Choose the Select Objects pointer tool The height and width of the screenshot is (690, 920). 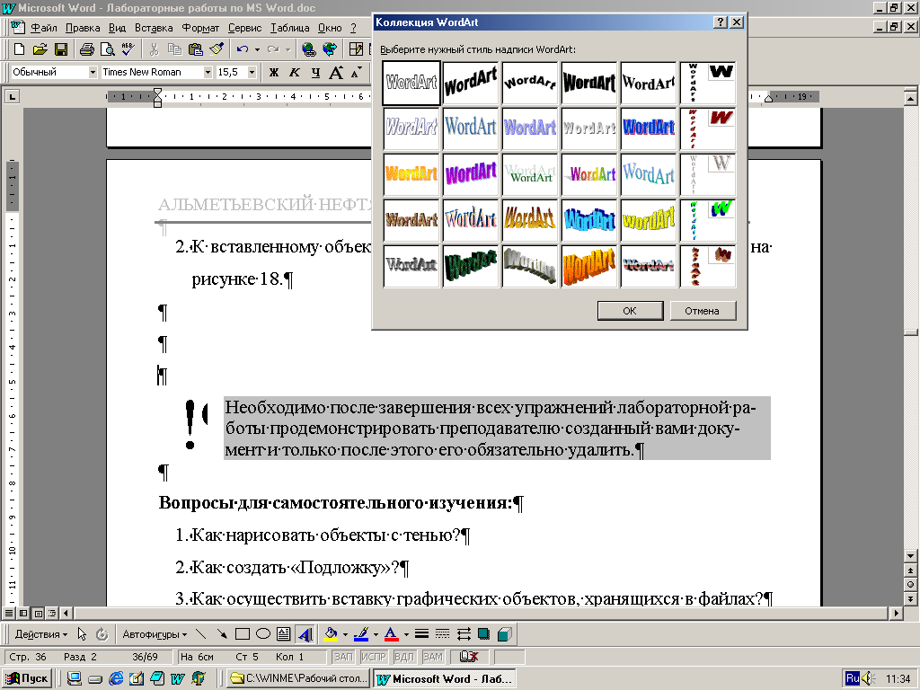[x=82, y=634]
